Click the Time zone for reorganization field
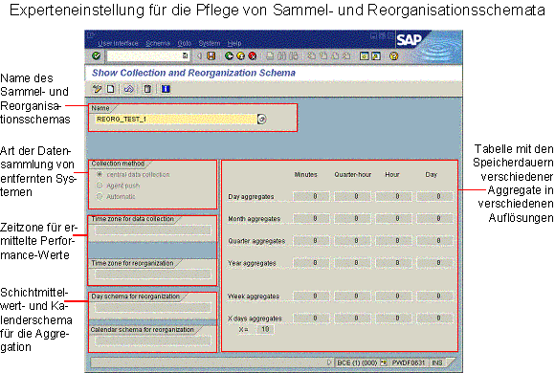 click(x=152, y=274)
